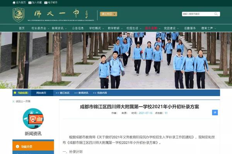Screen dimensions: 232x154
Task: Expand the 校园生活 menu arrow
Action: 141,29
